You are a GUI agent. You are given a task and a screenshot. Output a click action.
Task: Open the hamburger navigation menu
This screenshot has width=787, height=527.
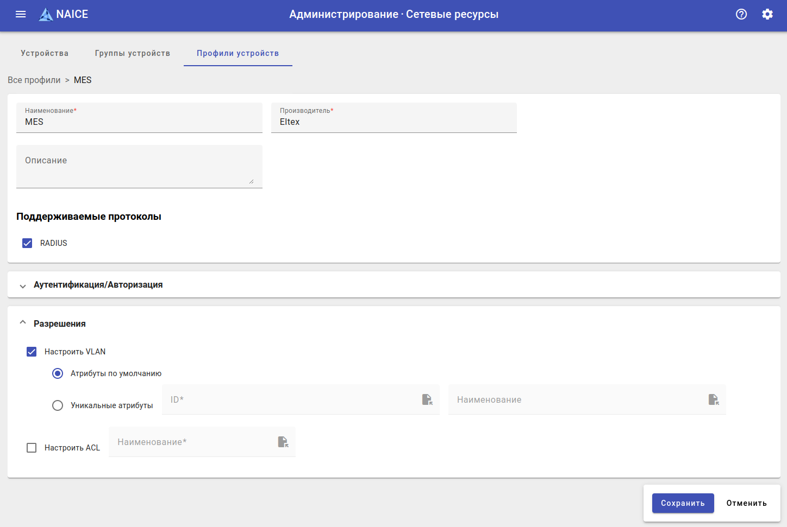[21, 14]
